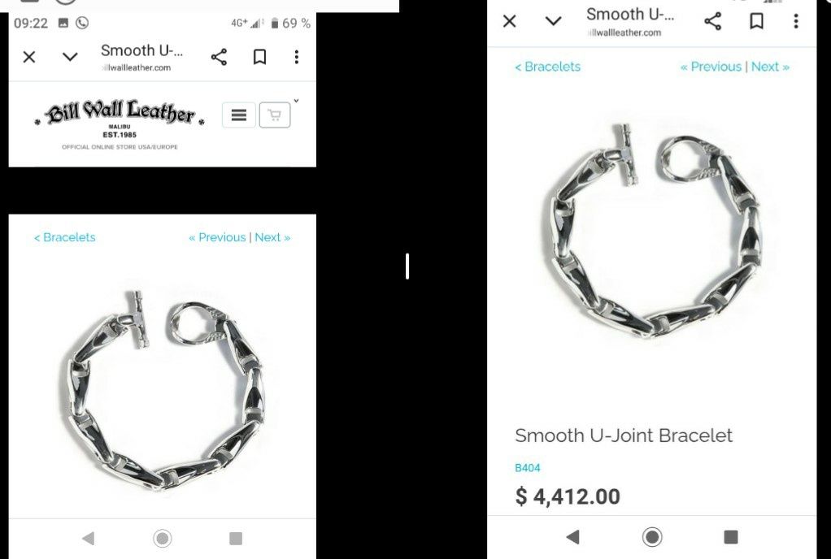Open three-dot overflow menu in left screenshot

297,57
